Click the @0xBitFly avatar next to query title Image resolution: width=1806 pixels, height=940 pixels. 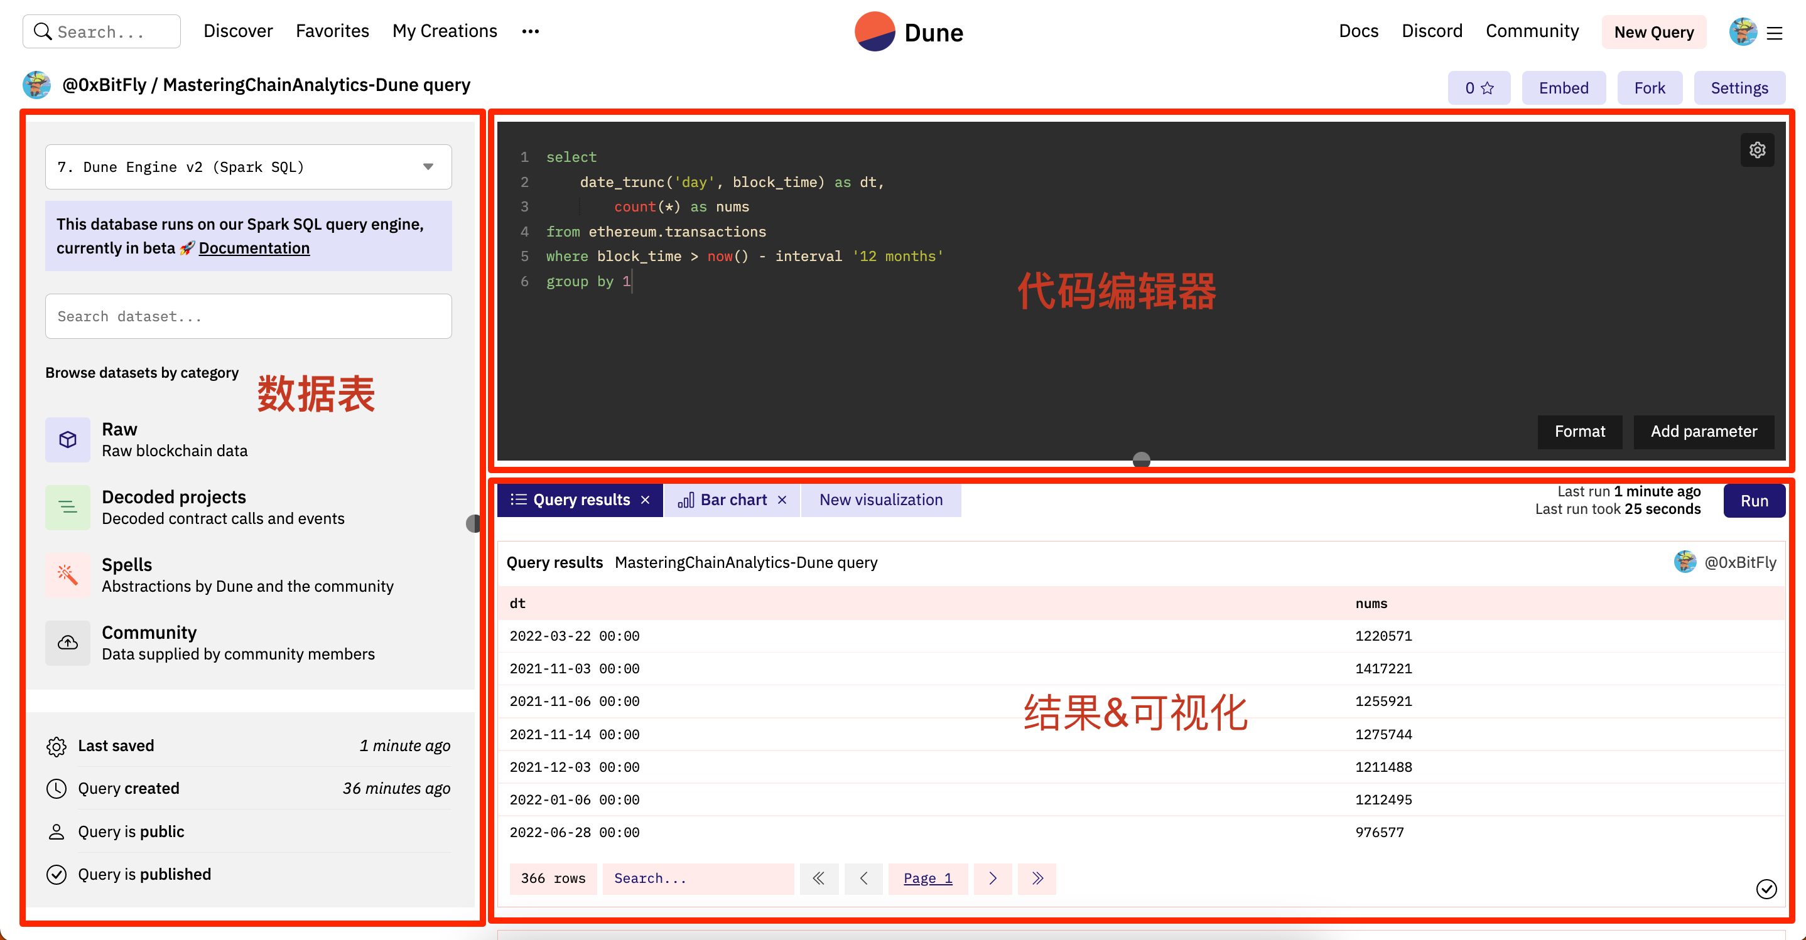[36, 85]
